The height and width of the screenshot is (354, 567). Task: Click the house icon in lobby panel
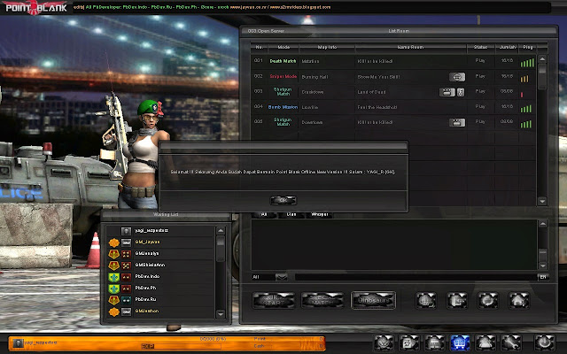tap(518, 301)
